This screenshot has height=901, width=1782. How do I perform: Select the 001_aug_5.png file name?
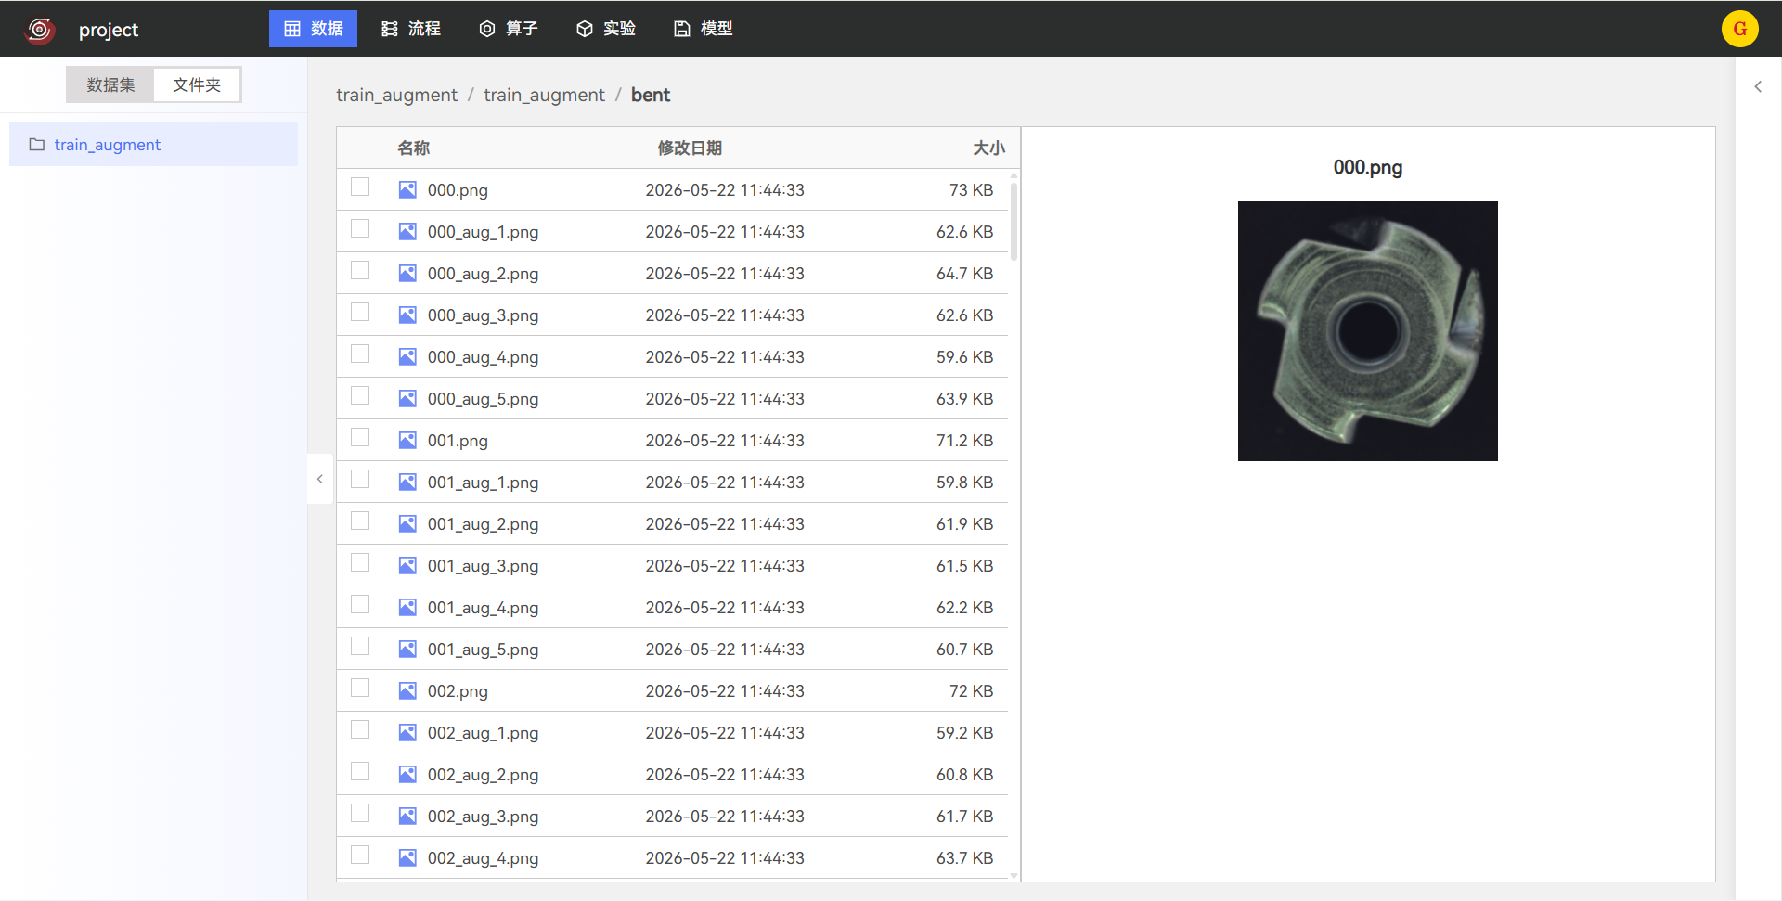483,650
